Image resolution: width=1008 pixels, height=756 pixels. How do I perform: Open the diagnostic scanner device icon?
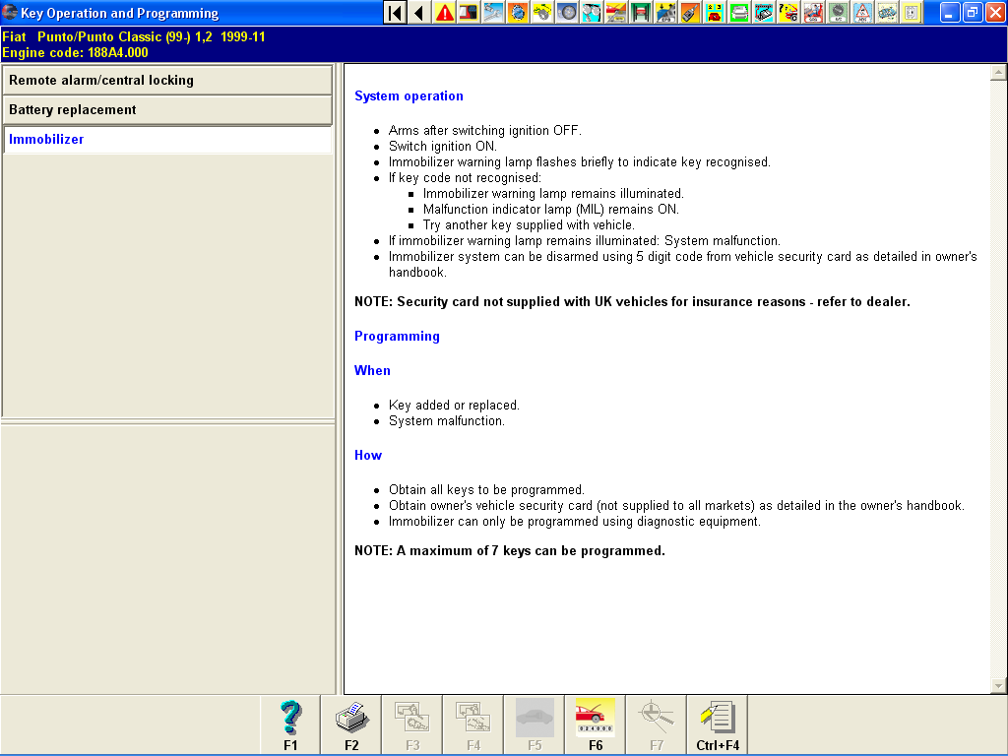tap(469, 12)
